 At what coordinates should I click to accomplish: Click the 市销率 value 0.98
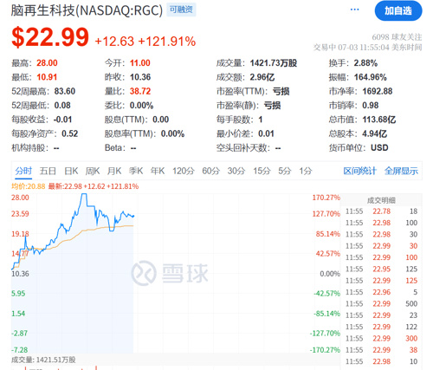pos(371,106)
